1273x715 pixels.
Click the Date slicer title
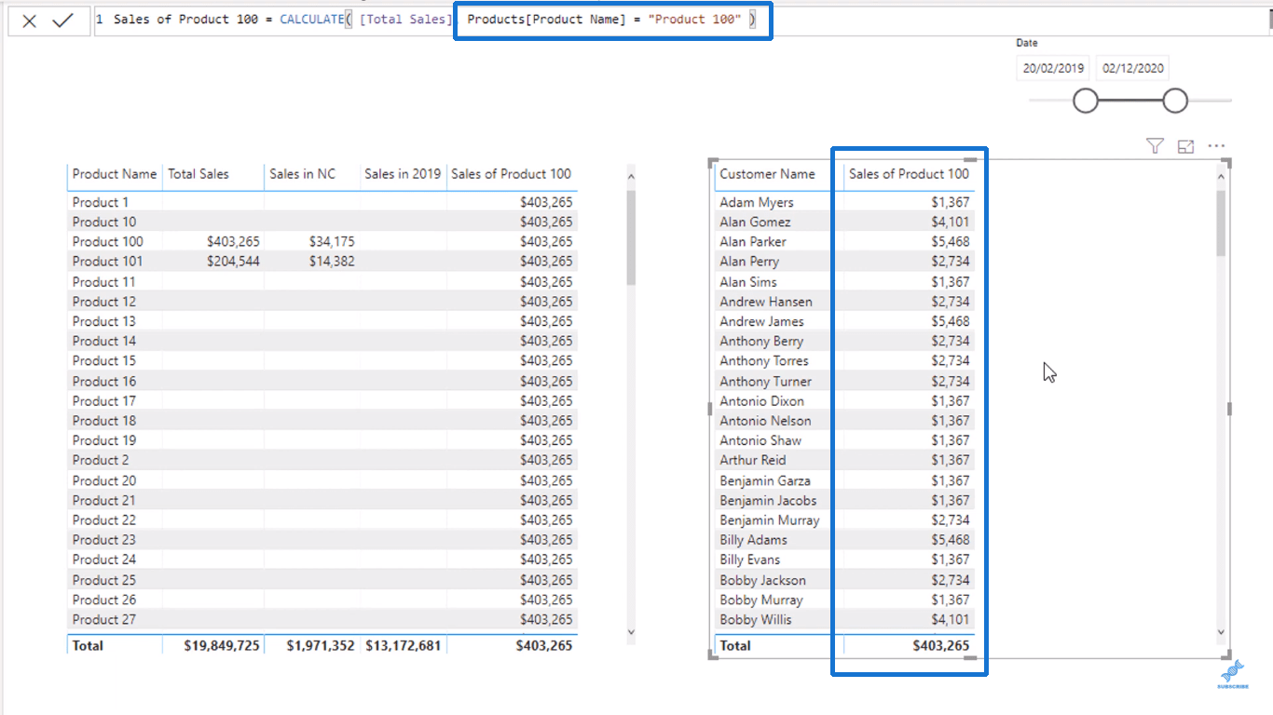(x=1027, y=43)
